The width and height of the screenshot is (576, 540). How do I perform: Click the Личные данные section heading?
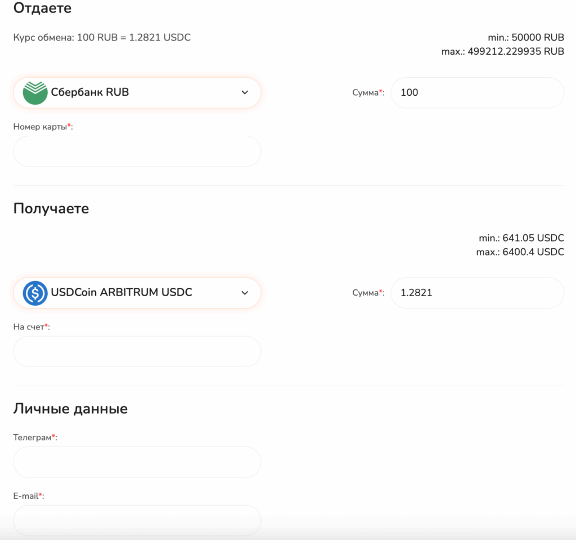point(70,408)
